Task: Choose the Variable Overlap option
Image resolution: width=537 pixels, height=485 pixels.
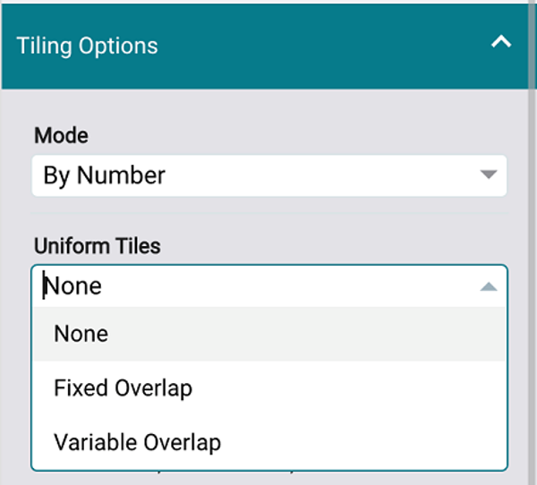Action: (x=137, y=442)
